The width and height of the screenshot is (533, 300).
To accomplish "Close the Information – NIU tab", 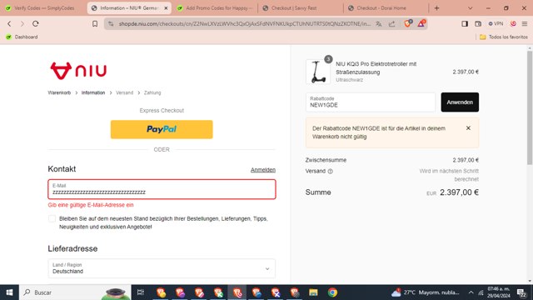I will (x=166, y=8).
